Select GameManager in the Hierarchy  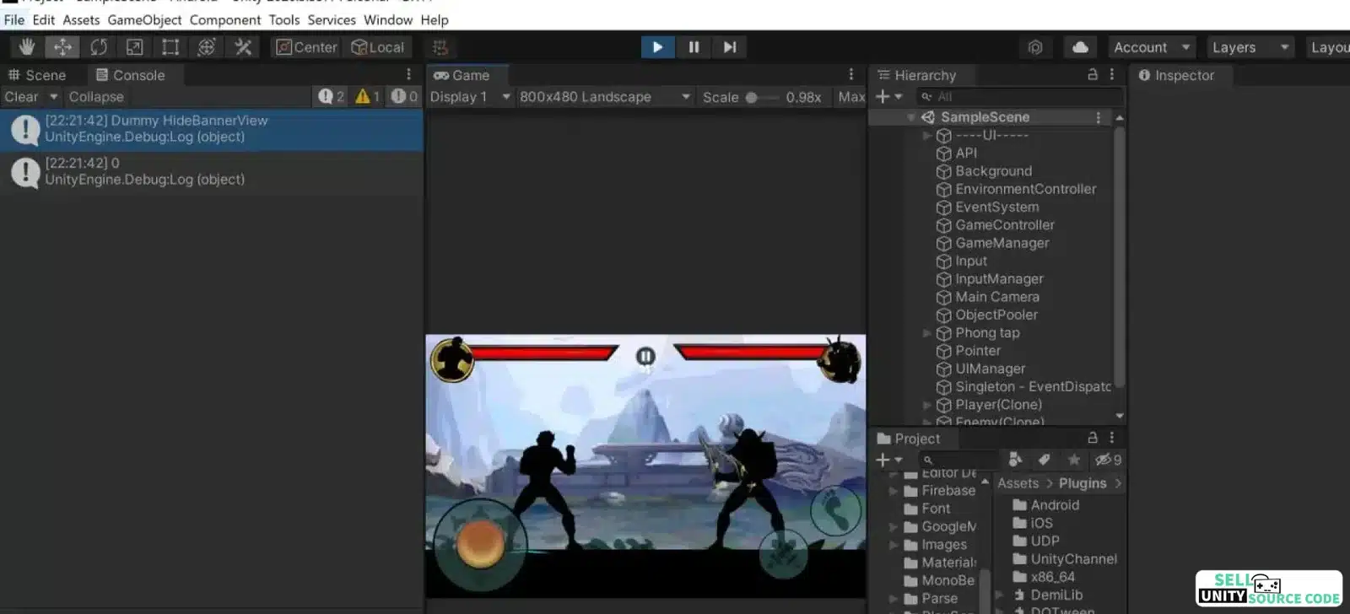pyautogui.click(x=1002, y=243)
